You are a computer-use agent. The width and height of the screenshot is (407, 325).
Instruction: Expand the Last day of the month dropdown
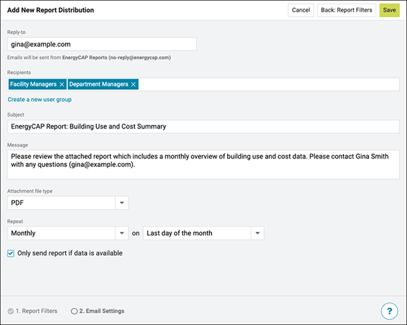pyautogui.click(x=257, y=233)
